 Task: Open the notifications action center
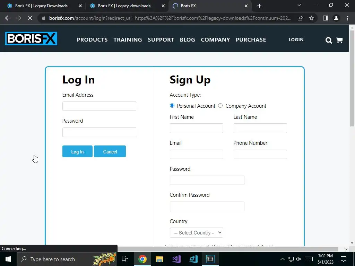click(344, 259)
